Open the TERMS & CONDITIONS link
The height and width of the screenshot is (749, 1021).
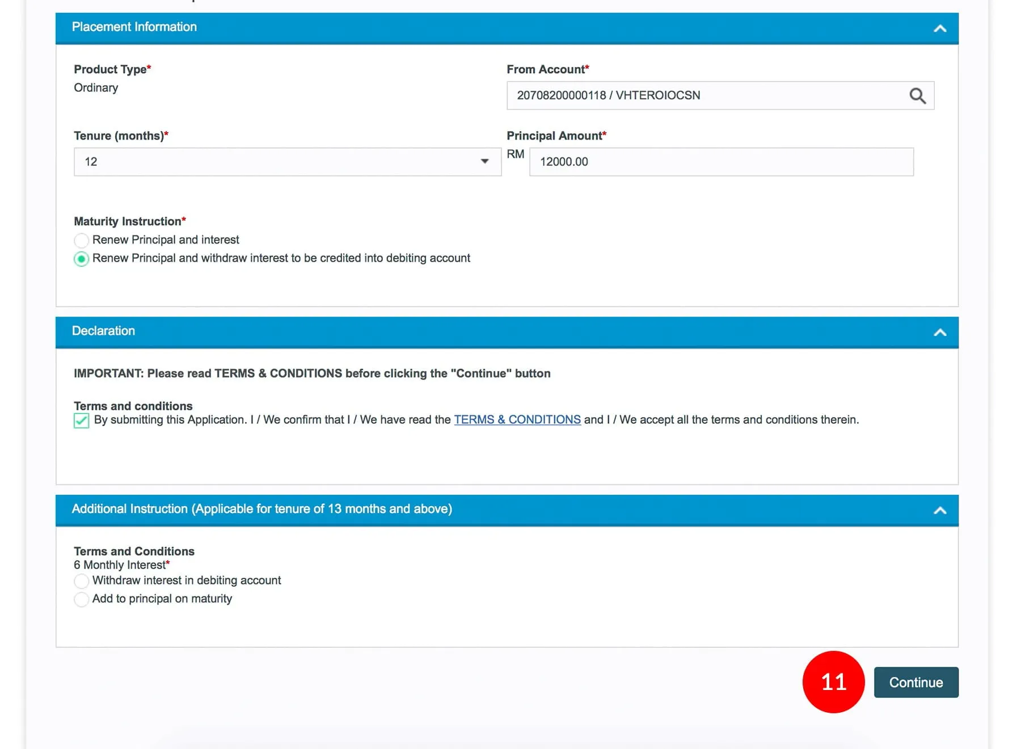517,420
